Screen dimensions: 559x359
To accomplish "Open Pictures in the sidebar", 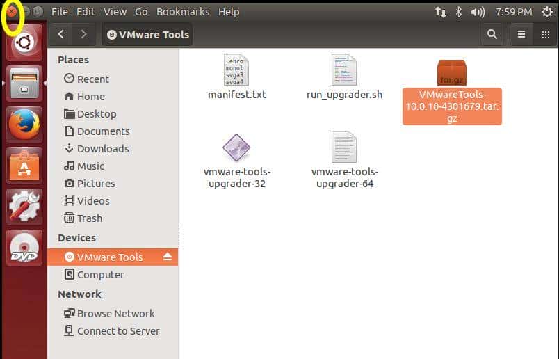I will pos(113,184).
